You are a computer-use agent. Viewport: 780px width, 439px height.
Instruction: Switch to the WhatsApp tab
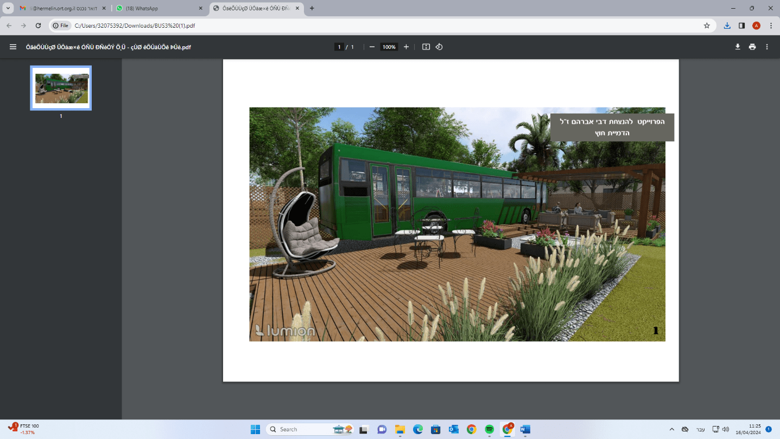coord(157,8)
